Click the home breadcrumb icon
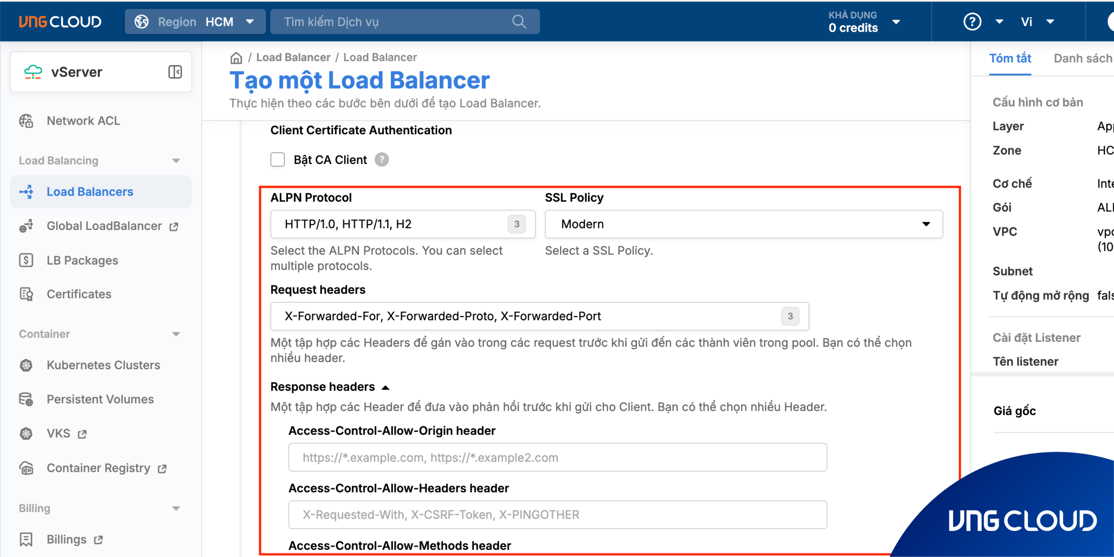Screen dimensions: 1114x557 click(x=236, y=57)
